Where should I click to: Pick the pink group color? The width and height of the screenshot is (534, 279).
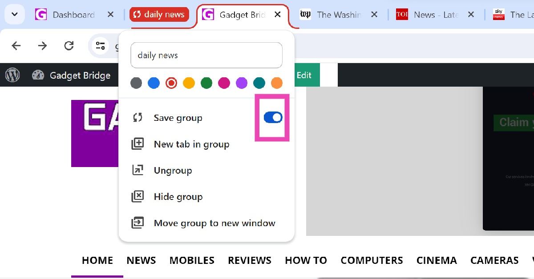point(224,83)
